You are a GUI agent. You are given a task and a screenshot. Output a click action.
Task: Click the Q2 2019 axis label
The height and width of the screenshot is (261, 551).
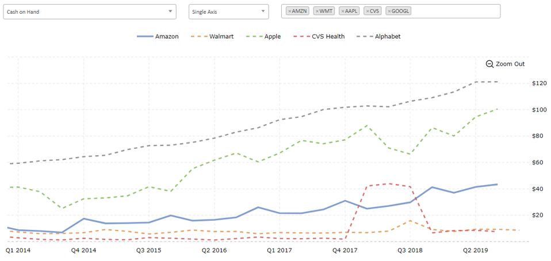click(476, 251)
